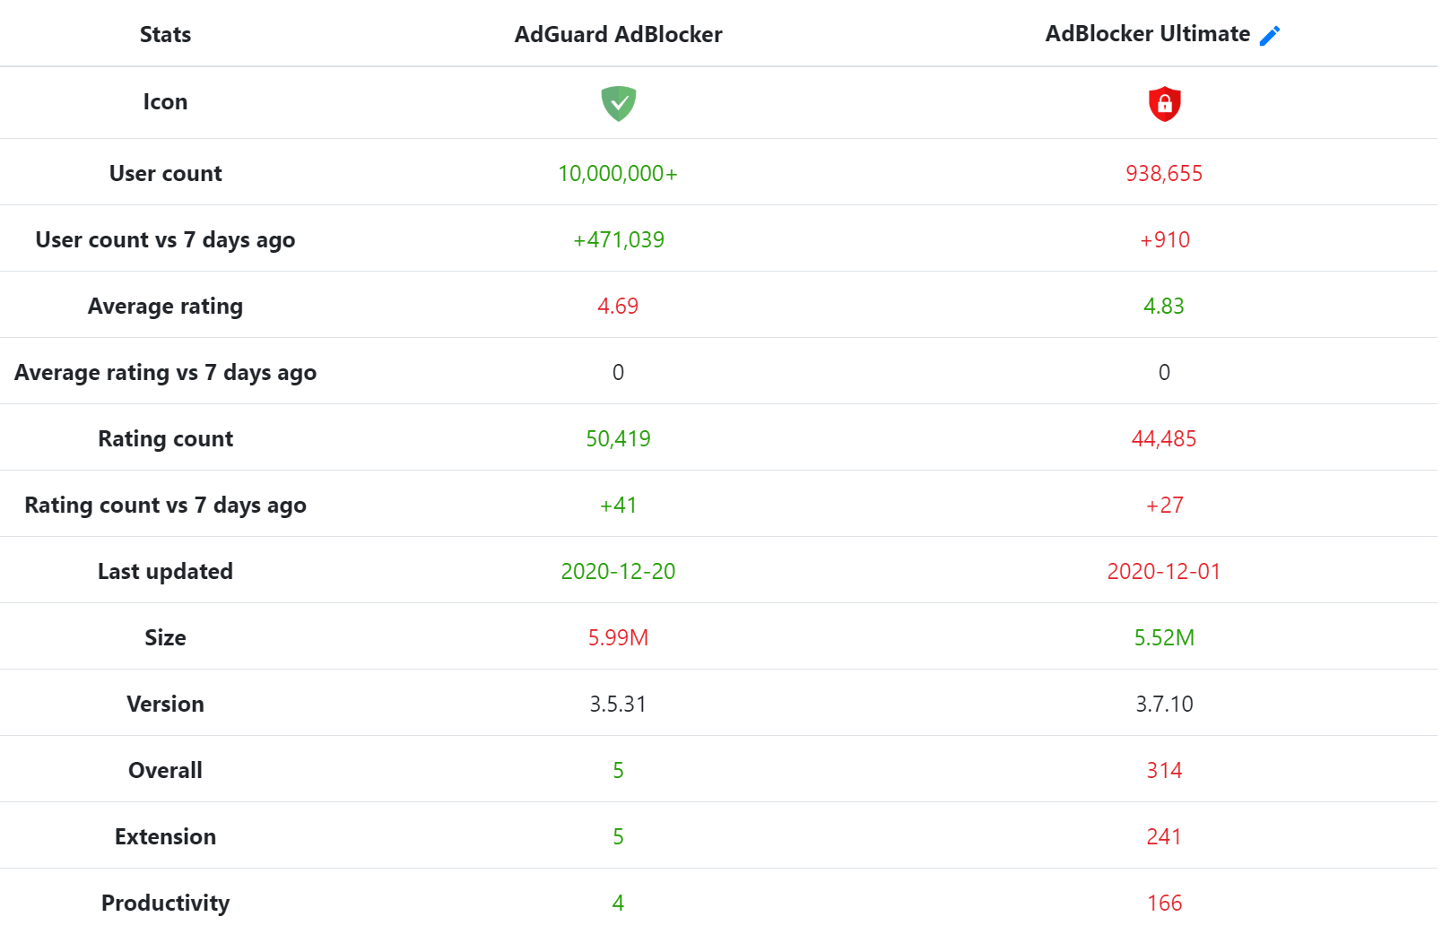Click the User count vs 7 days ago label

165,240
